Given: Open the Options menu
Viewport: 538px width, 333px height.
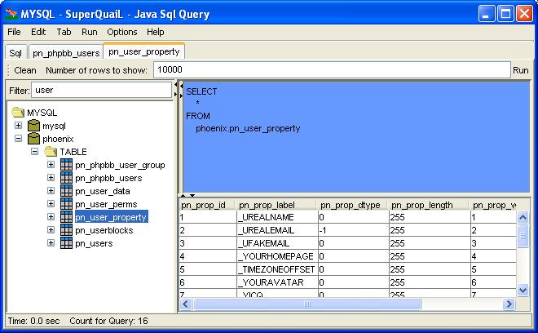Looking at the screenshot, I should point(122,32).
